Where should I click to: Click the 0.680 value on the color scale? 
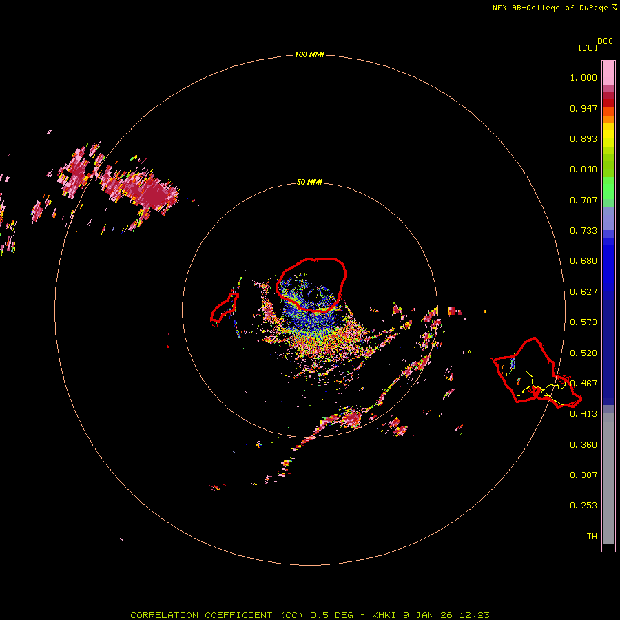(x=583, y=261)
